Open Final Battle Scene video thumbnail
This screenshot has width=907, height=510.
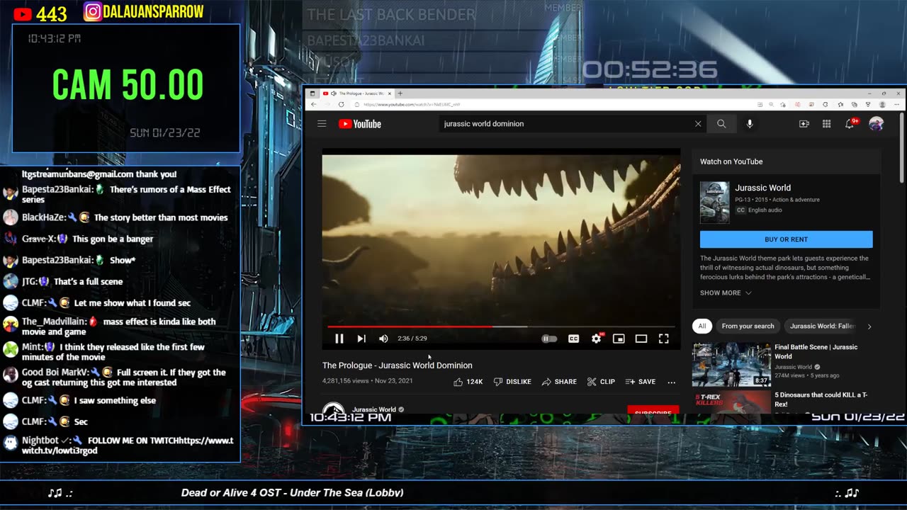[x=731, y=364]
